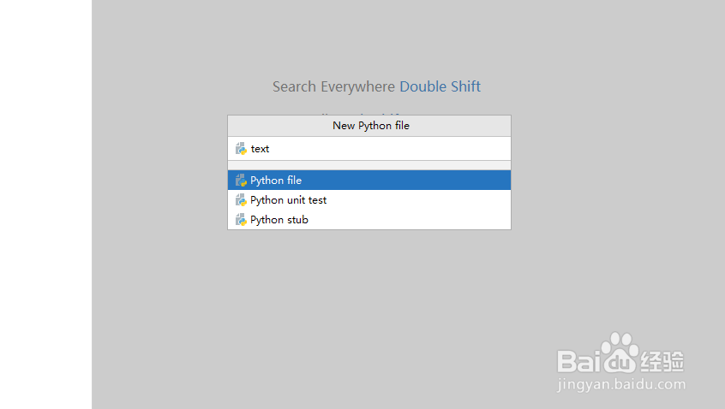Click the 'Search Everywhere' hint label
This screenshot has height=409, width=725.
(334, 86)
